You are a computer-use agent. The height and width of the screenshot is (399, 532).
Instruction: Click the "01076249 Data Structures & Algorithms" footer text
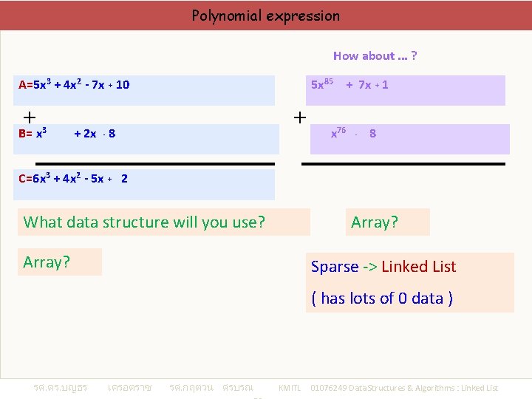tap(403, 388)
